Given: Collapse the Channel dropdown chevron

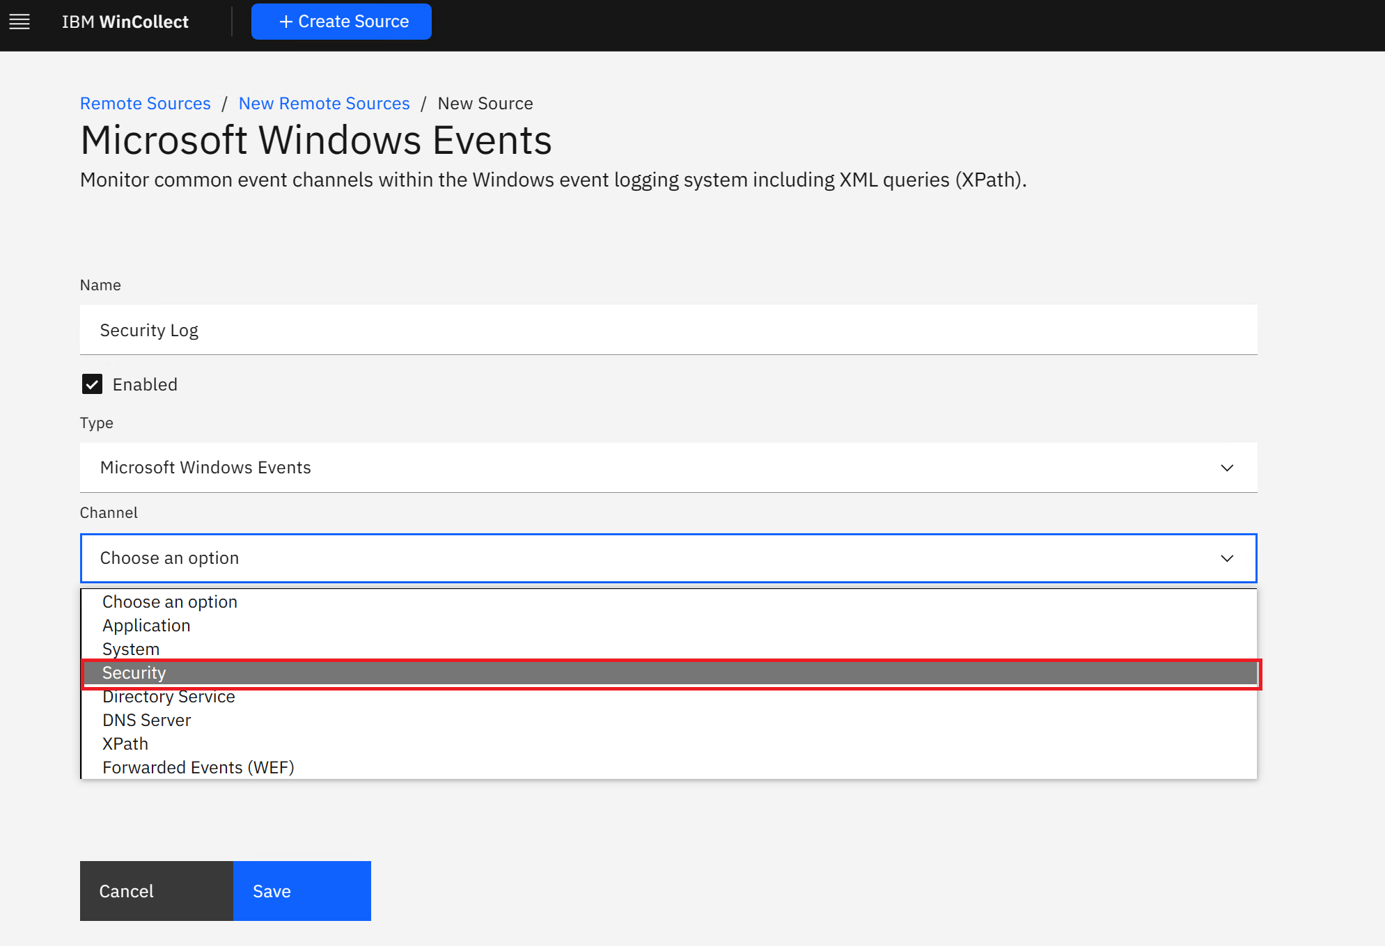Looking at the screenshot, I should click(1227, 558).
